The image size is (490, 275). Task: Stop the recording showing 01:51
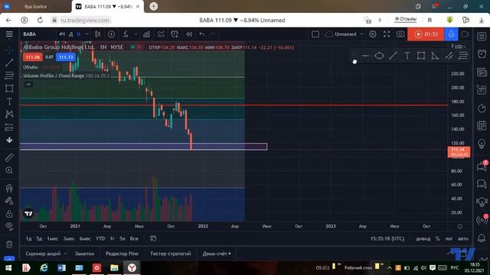pos(426,34)
